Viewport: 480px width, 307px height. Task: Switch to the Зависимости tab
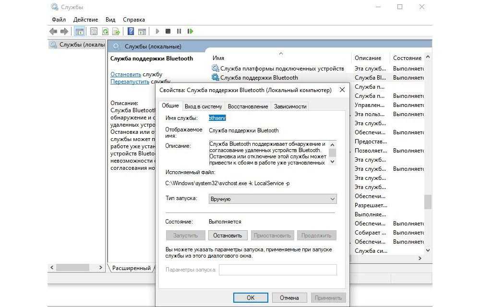coord(290,106)
